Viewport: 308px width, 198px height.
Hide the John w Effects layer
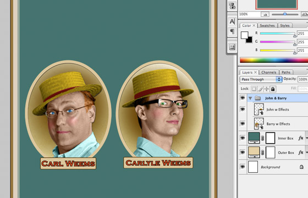243,109
